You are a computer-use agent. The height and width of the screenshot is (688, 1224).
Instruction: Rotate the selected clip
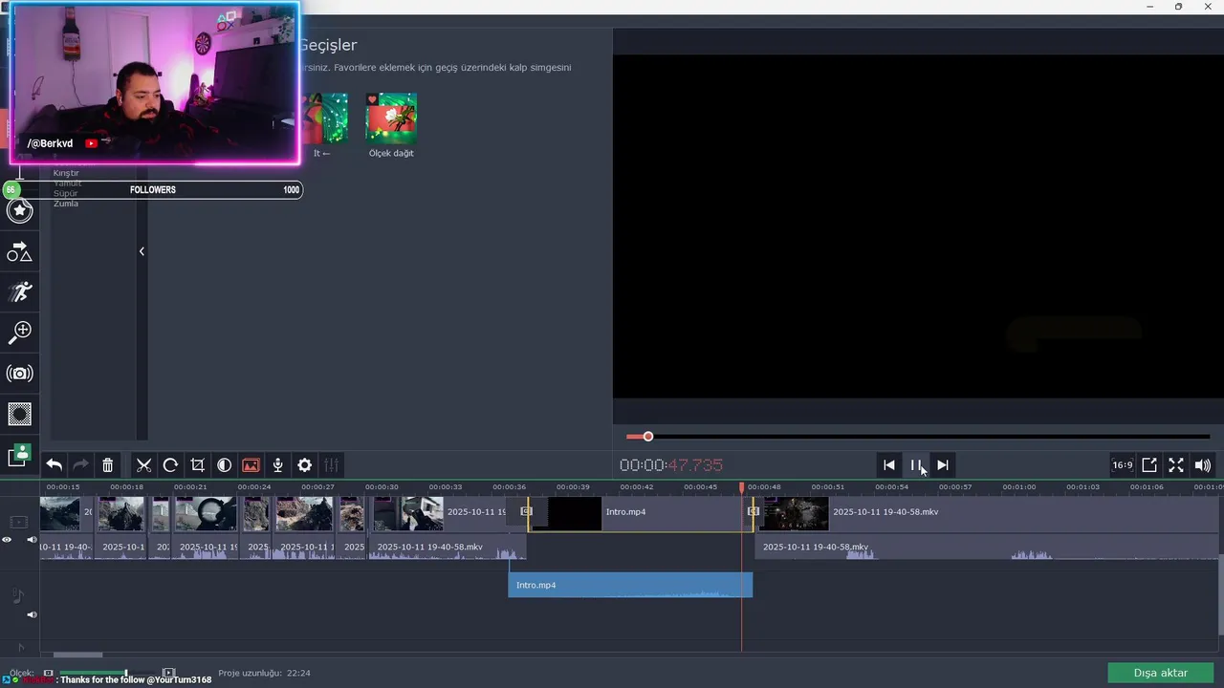tap(170, 465)
